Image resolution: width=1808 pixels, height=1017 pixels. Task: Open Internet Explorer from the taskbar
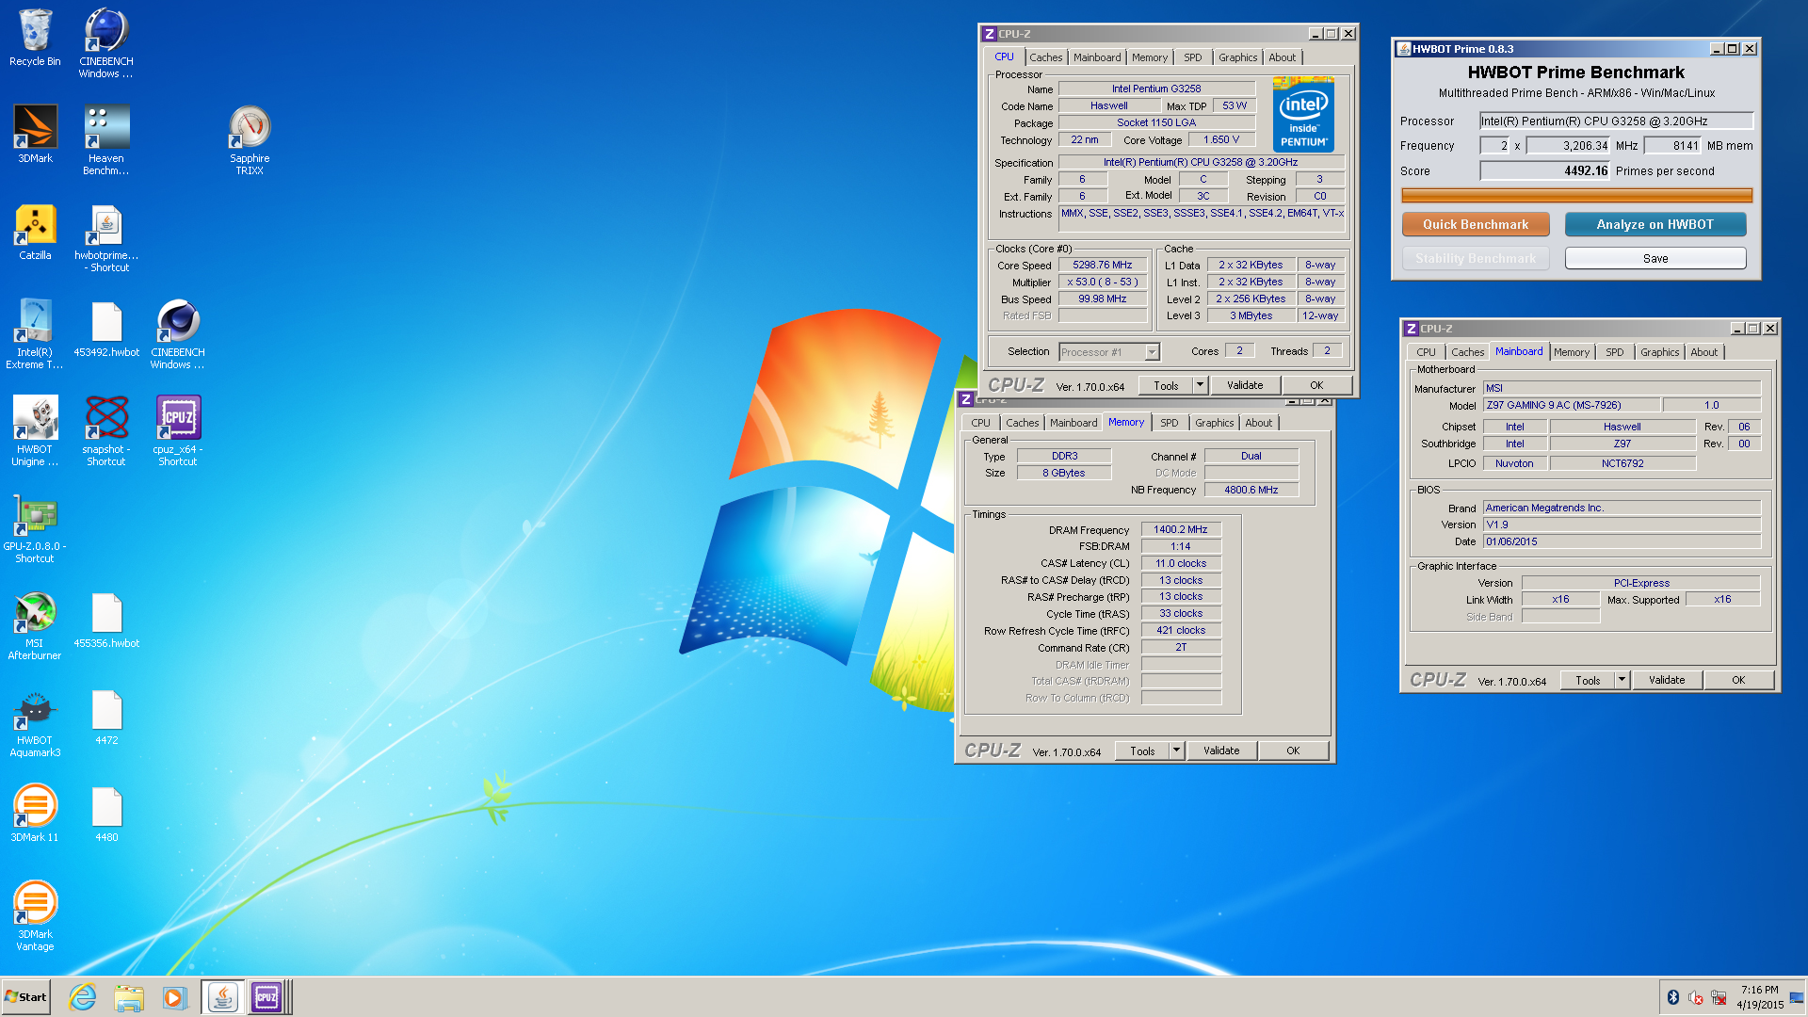point(83,997)
